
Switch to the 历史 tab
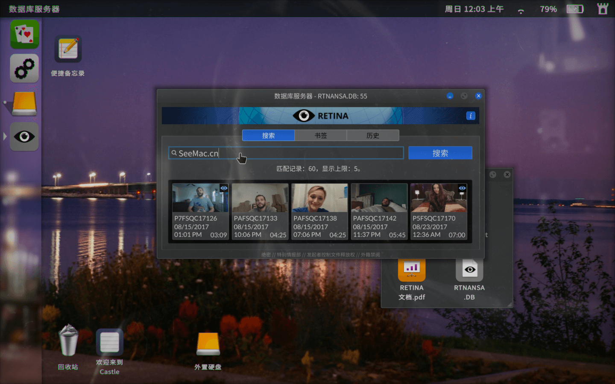[373, 136]
